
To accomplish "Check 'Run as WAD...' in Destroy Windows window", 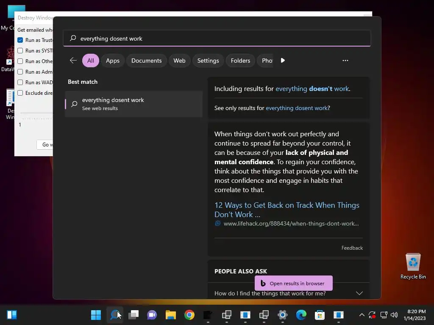I will (x=20, y=83).
